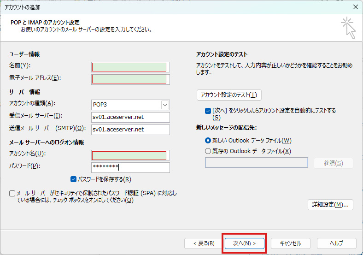Click the 送信メール サーバー (SMTP) field
This screenshot has height=255, width=363.
pos(130,130)
